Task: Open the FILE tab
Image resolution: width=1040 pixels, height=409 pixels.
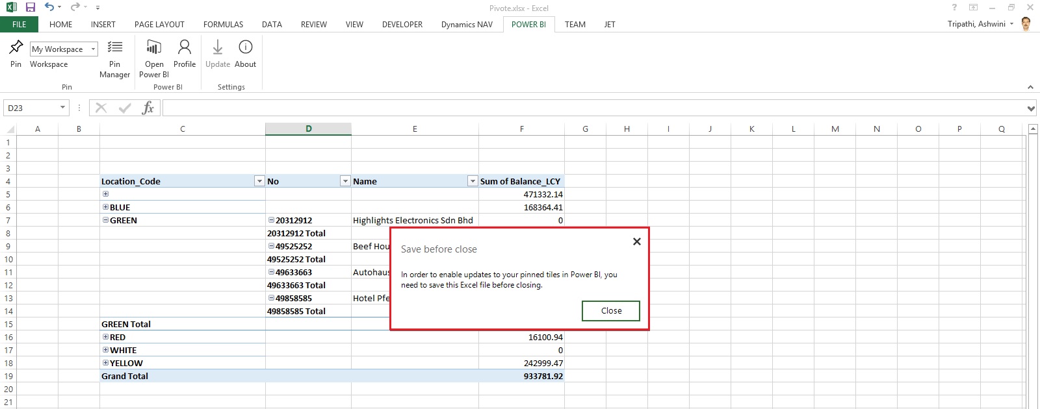Action: click(19, 25)
